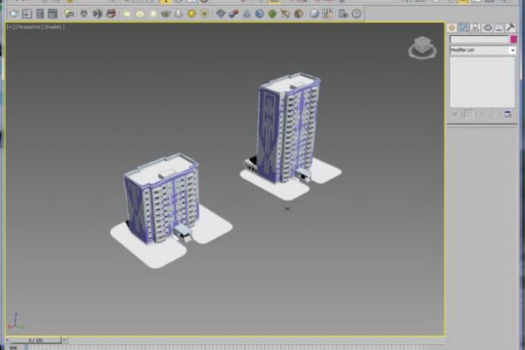Viewport: 525px width, 350px height.
Task: Click the pink object color swatch
Action: (514, 39)
